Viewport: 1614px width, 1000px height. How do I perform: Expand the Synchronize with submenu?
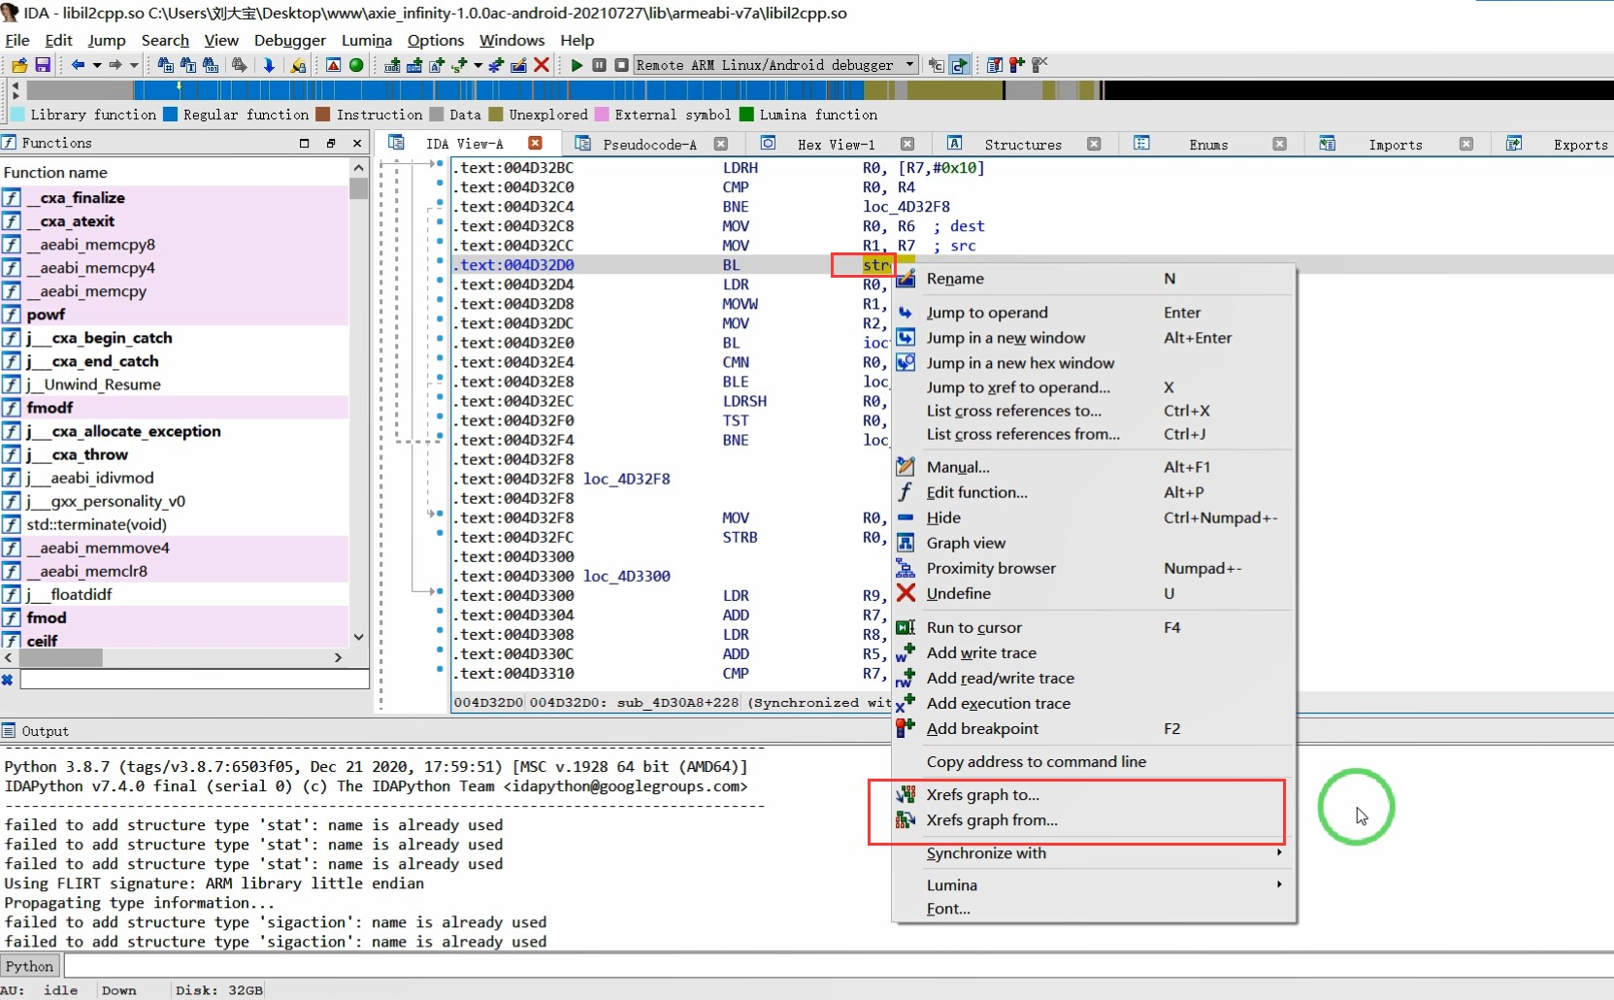[x=986, y=853]
